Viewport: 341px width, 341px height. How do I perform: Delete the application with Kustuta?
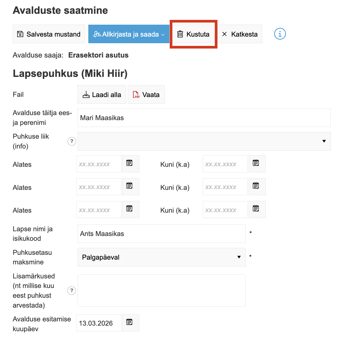193,34
